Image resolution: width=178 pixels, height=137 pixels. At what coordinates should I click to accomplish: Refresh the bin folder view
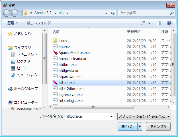(x=112, y=13)
